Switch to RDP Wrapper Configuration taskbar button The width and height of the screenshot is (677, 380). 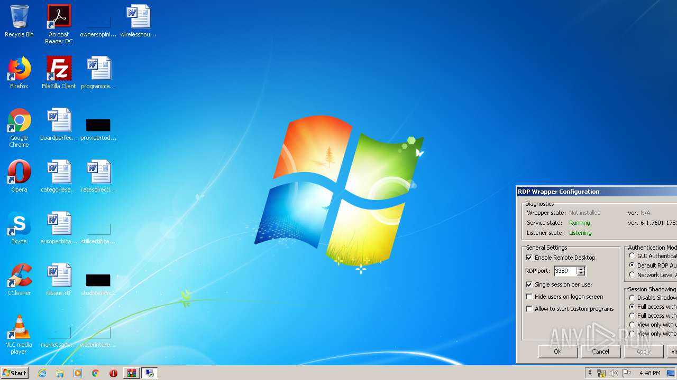[150, 373]
